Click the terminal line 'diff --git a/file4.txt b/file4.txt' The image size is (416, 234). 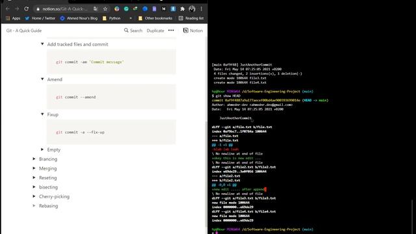pyautogui.click(x=244, y=211)
